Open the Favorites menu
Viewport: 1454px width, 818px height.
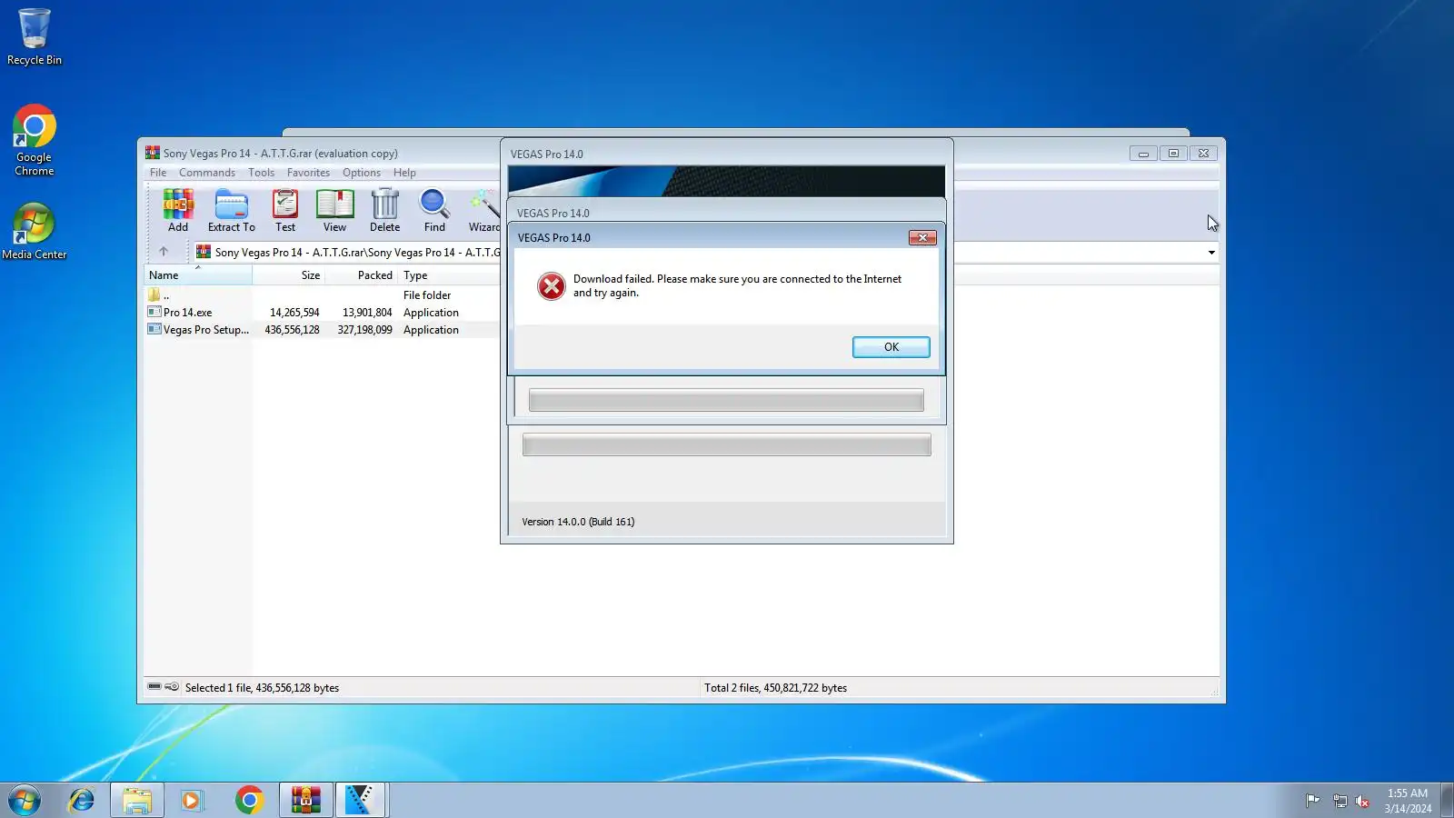[x=308, y=173]
